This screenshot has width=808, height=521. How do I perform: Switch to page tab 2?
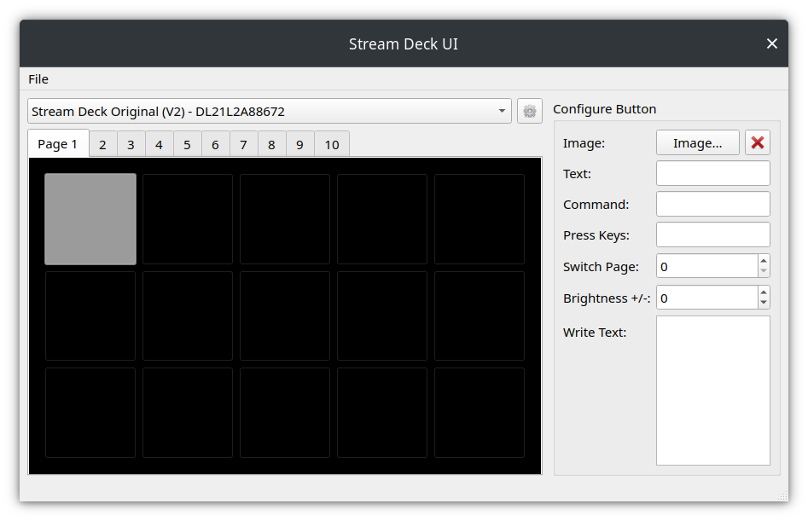(x=103, y=145)
